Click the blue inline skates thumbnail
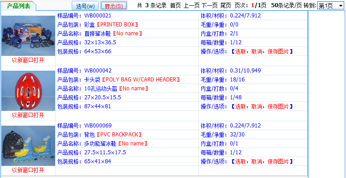The image size is (346, 178). tap(28, 36)
